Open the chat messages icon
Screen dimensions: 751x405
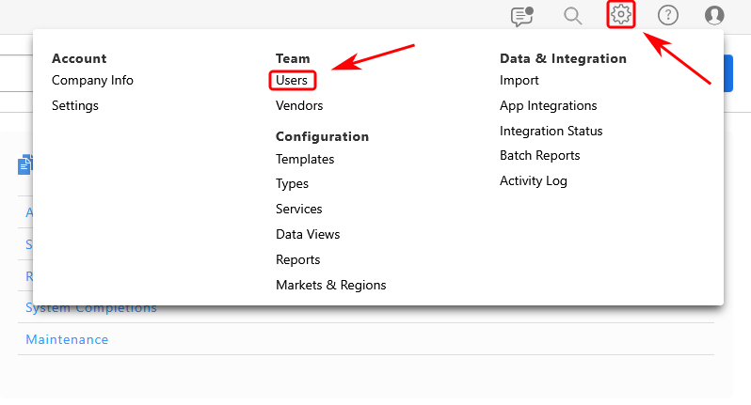[520, 15]
